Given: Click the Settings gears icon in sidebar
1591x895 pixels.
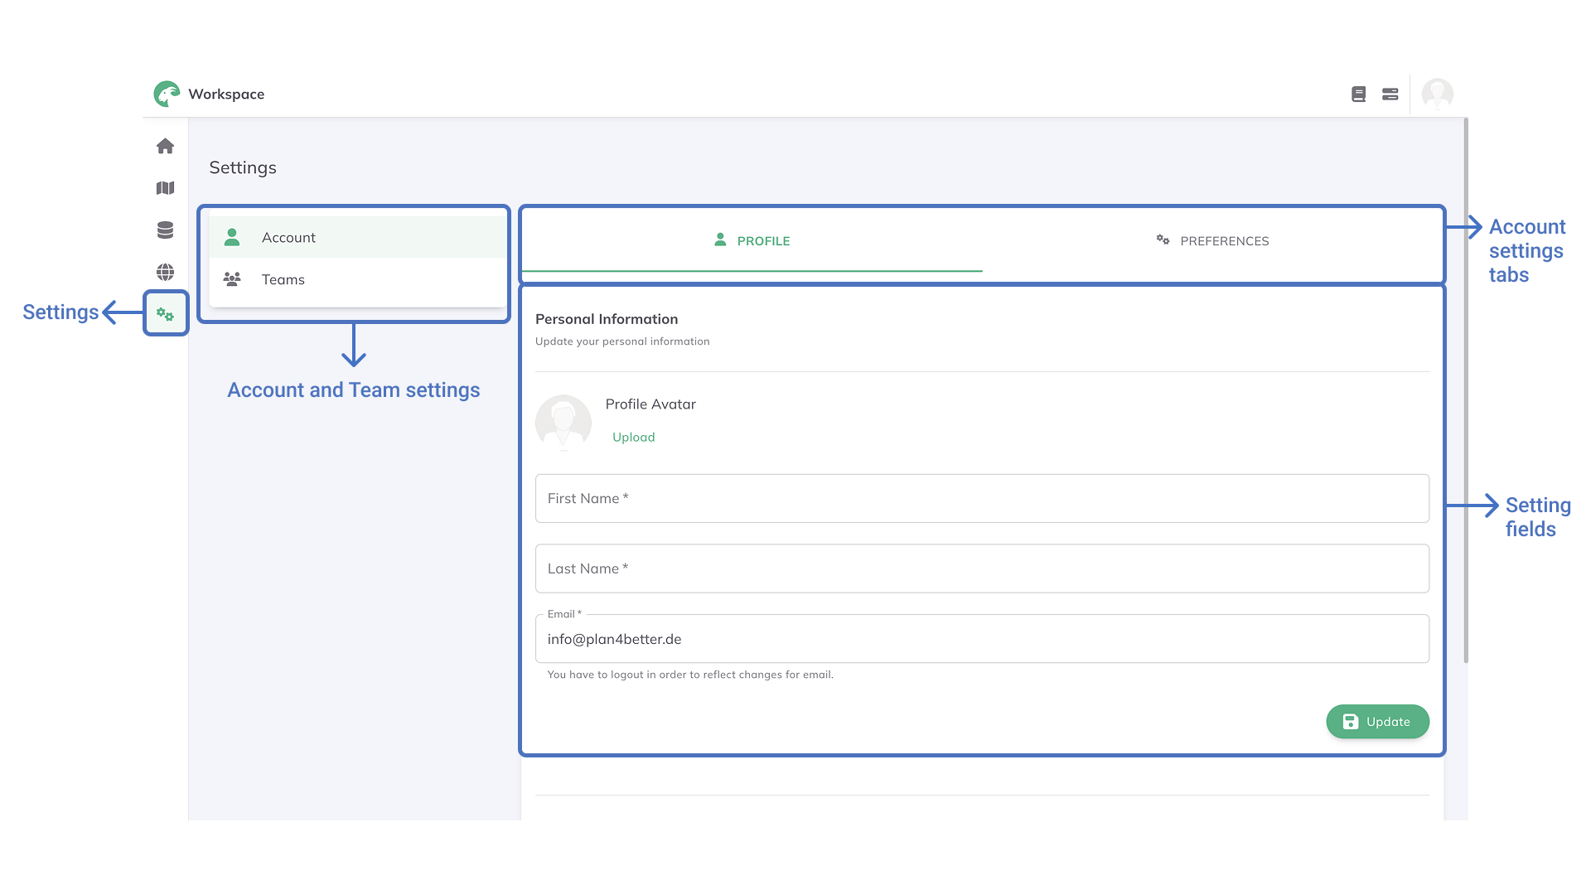Looking at the screenshot, I should [x=166, y=313].
